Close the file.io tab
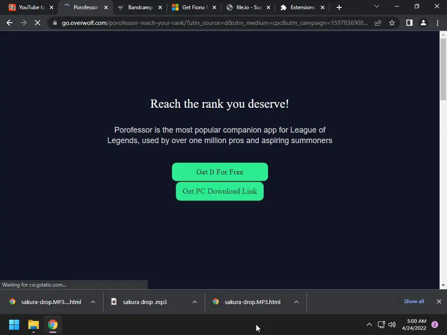The height and width of the screenshot is (335, 447). [268, 7]
